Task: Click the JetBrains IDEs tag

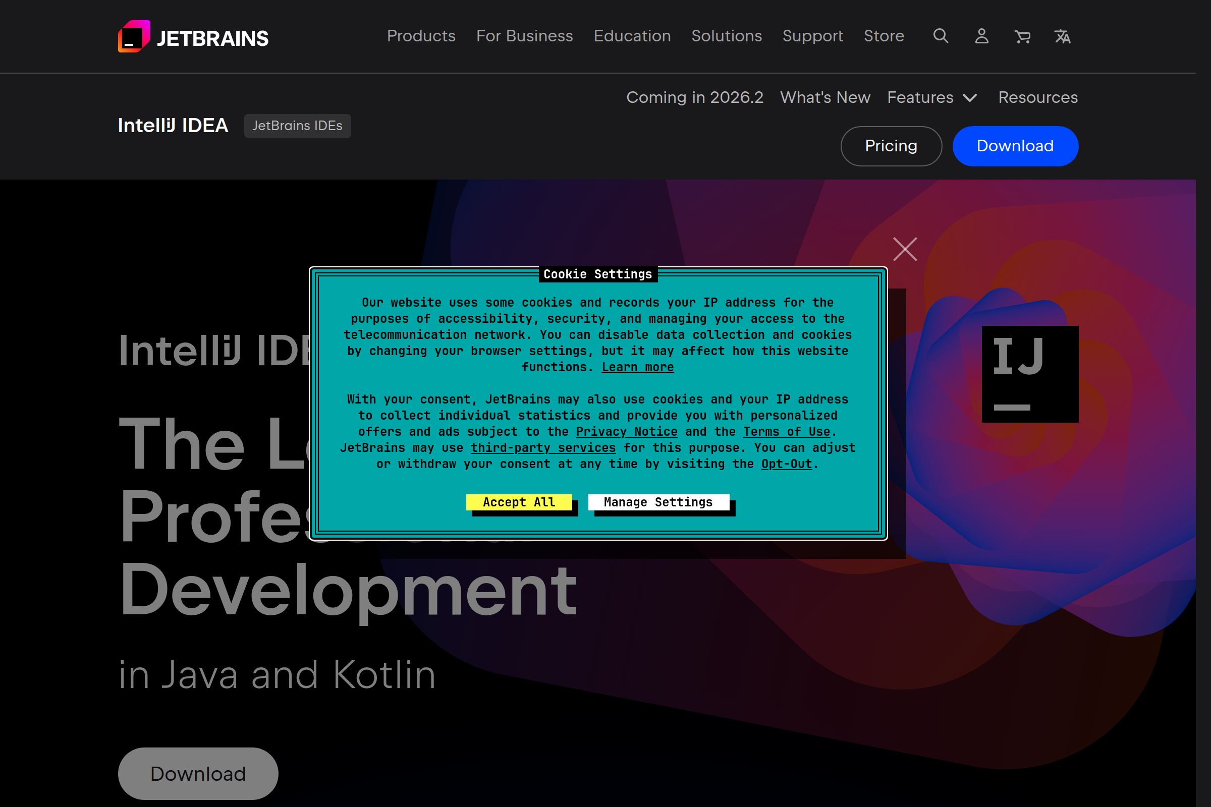Action: 298,126
